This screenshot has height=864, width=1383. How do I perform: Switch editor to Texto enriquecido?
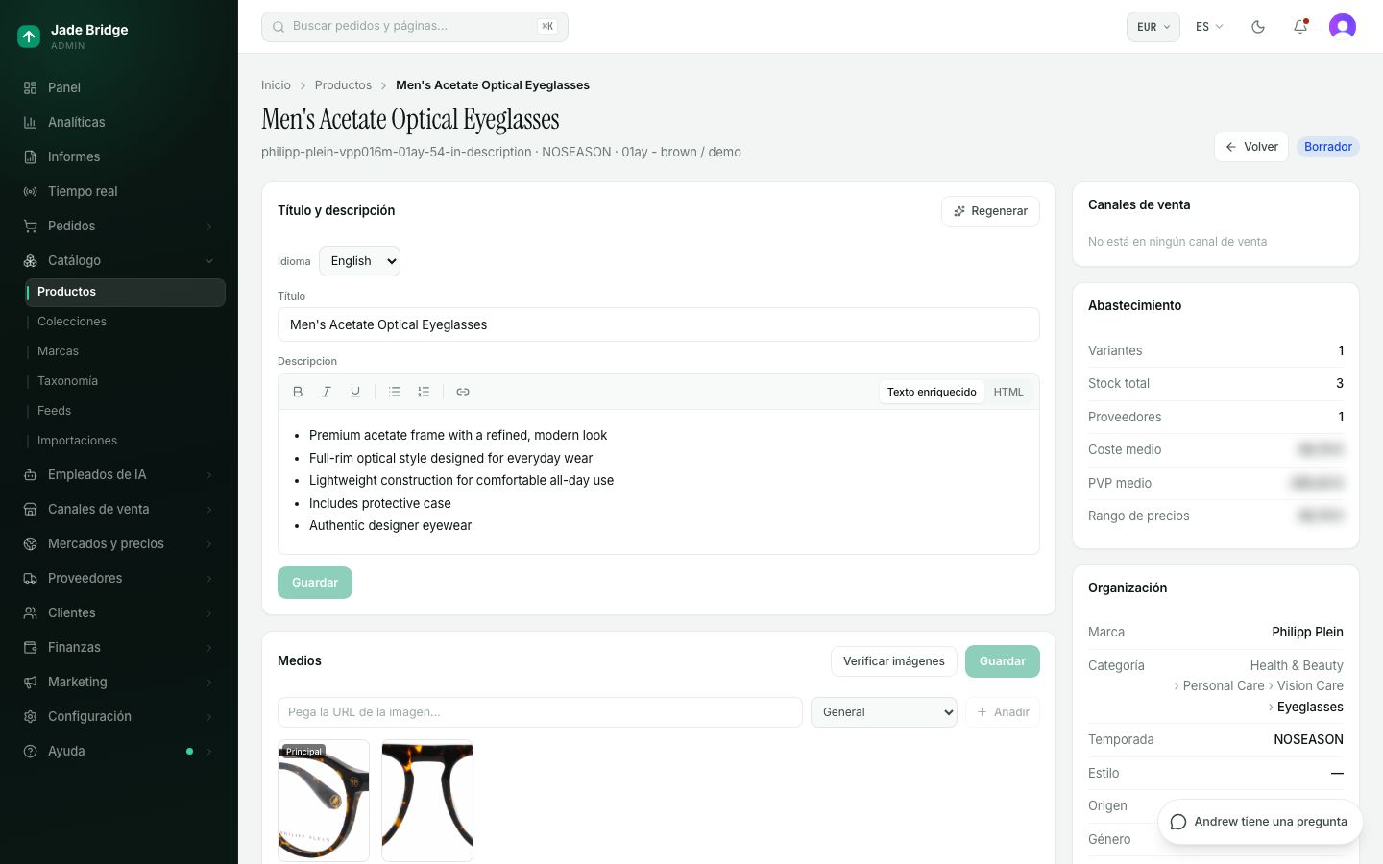tap(932, 392)
